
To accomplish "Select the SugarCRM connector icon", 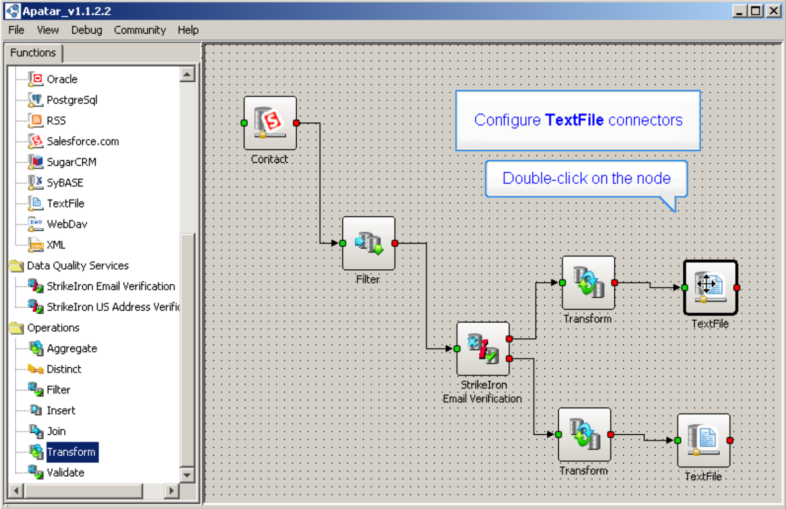I will (x=36, y=162).
